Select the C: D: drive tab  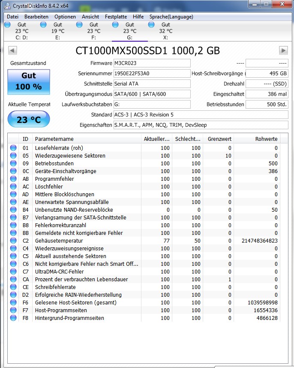22,31
